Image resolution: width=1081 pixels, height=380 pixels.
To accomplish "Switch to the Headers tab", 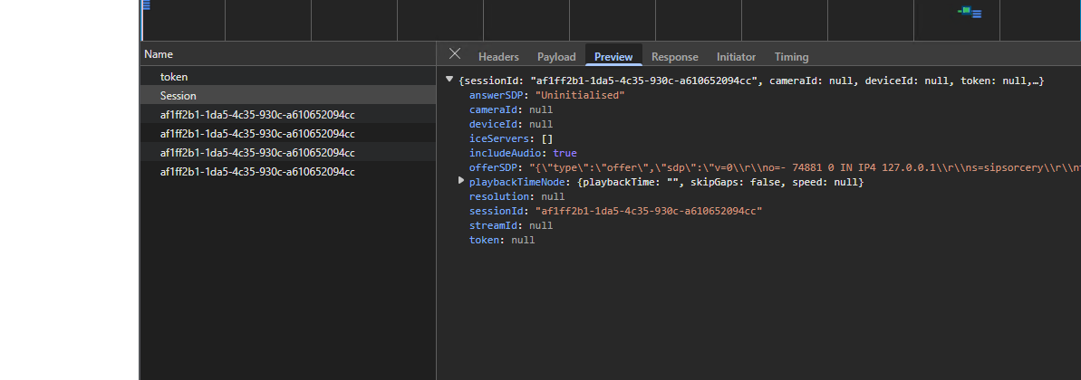I will coord(498,57).
